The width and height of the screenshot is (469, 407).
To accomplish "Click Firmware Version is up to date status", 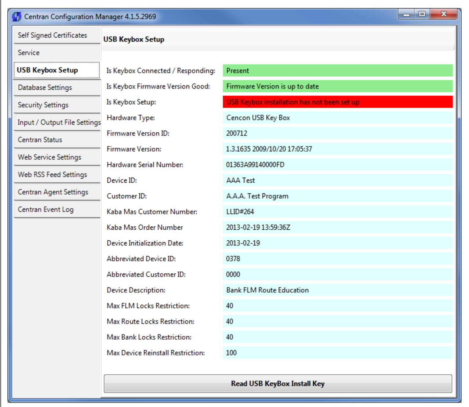I will pos(338,86).
